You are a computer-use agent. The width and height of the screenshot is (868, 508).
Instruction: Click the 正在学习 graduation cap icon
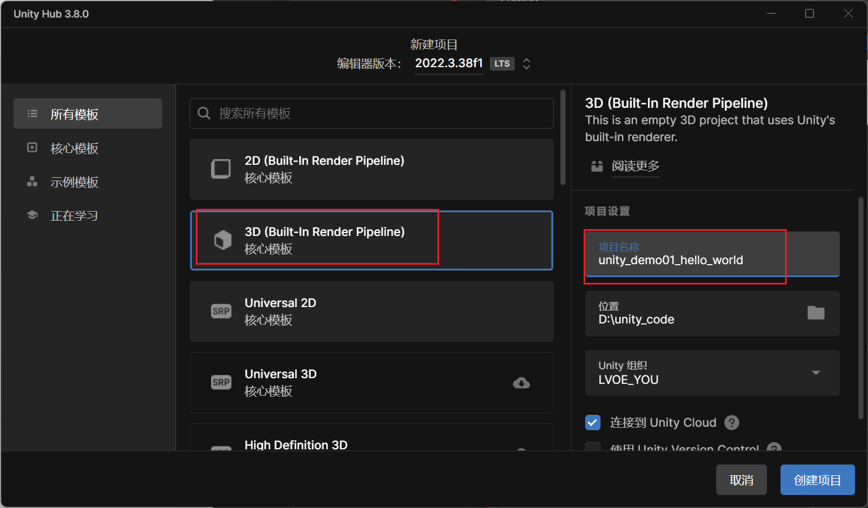click(x=32, y=215)
